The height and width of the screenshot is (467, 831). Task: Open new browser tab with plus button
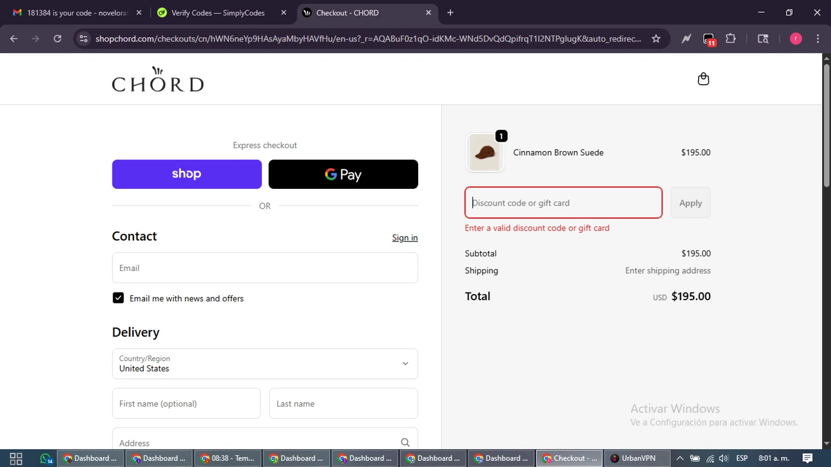click(450, 13)
